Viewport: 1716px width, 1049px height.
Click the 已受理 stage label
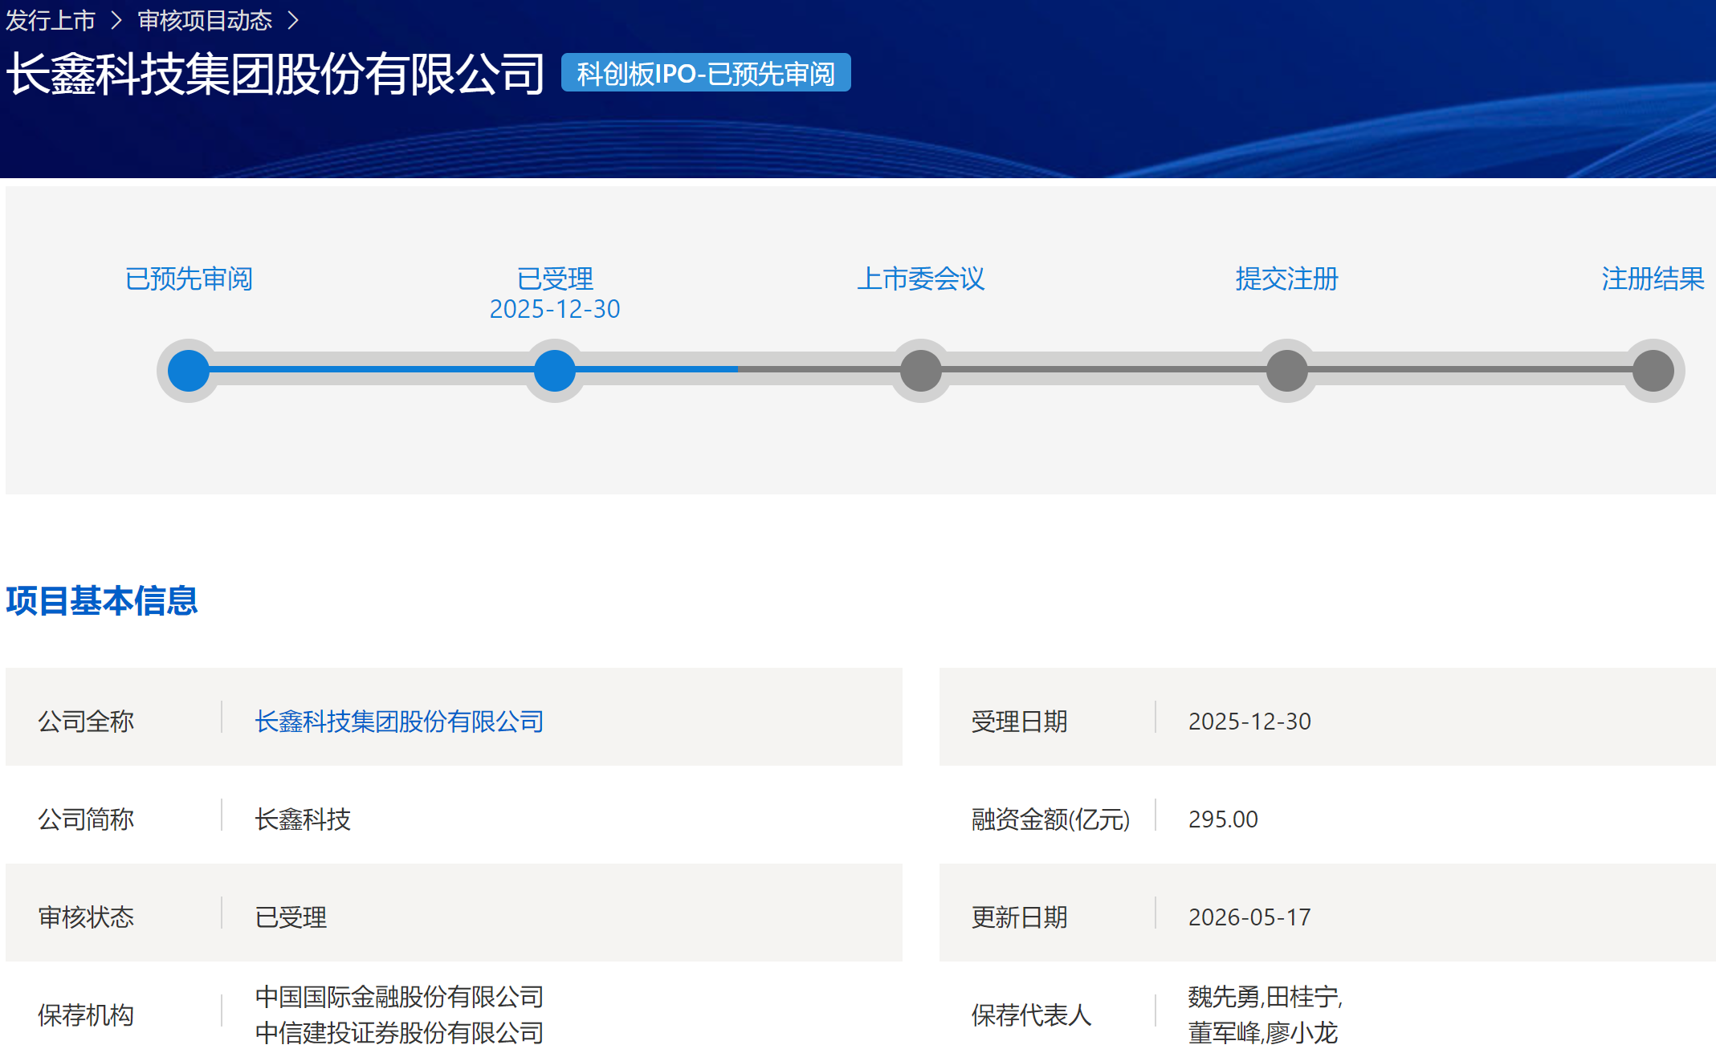coord(555,279)
